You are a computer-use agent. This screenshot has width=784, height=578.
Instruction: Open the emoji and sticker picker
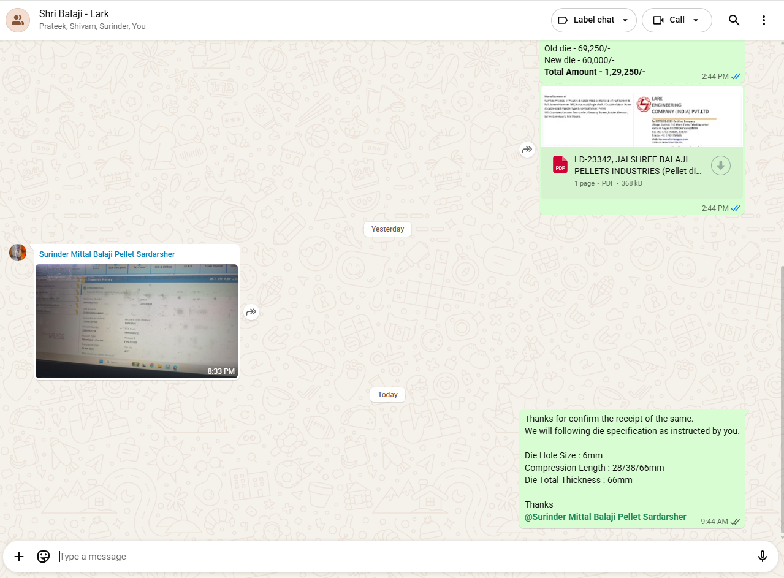pyautogui.click(x=44, y=557)
